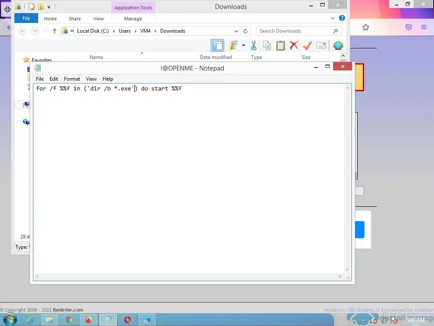The width and height of the screenshot is (434, 326).
Task: Sort files by Date modified column header
Action: tap(216, 57)
